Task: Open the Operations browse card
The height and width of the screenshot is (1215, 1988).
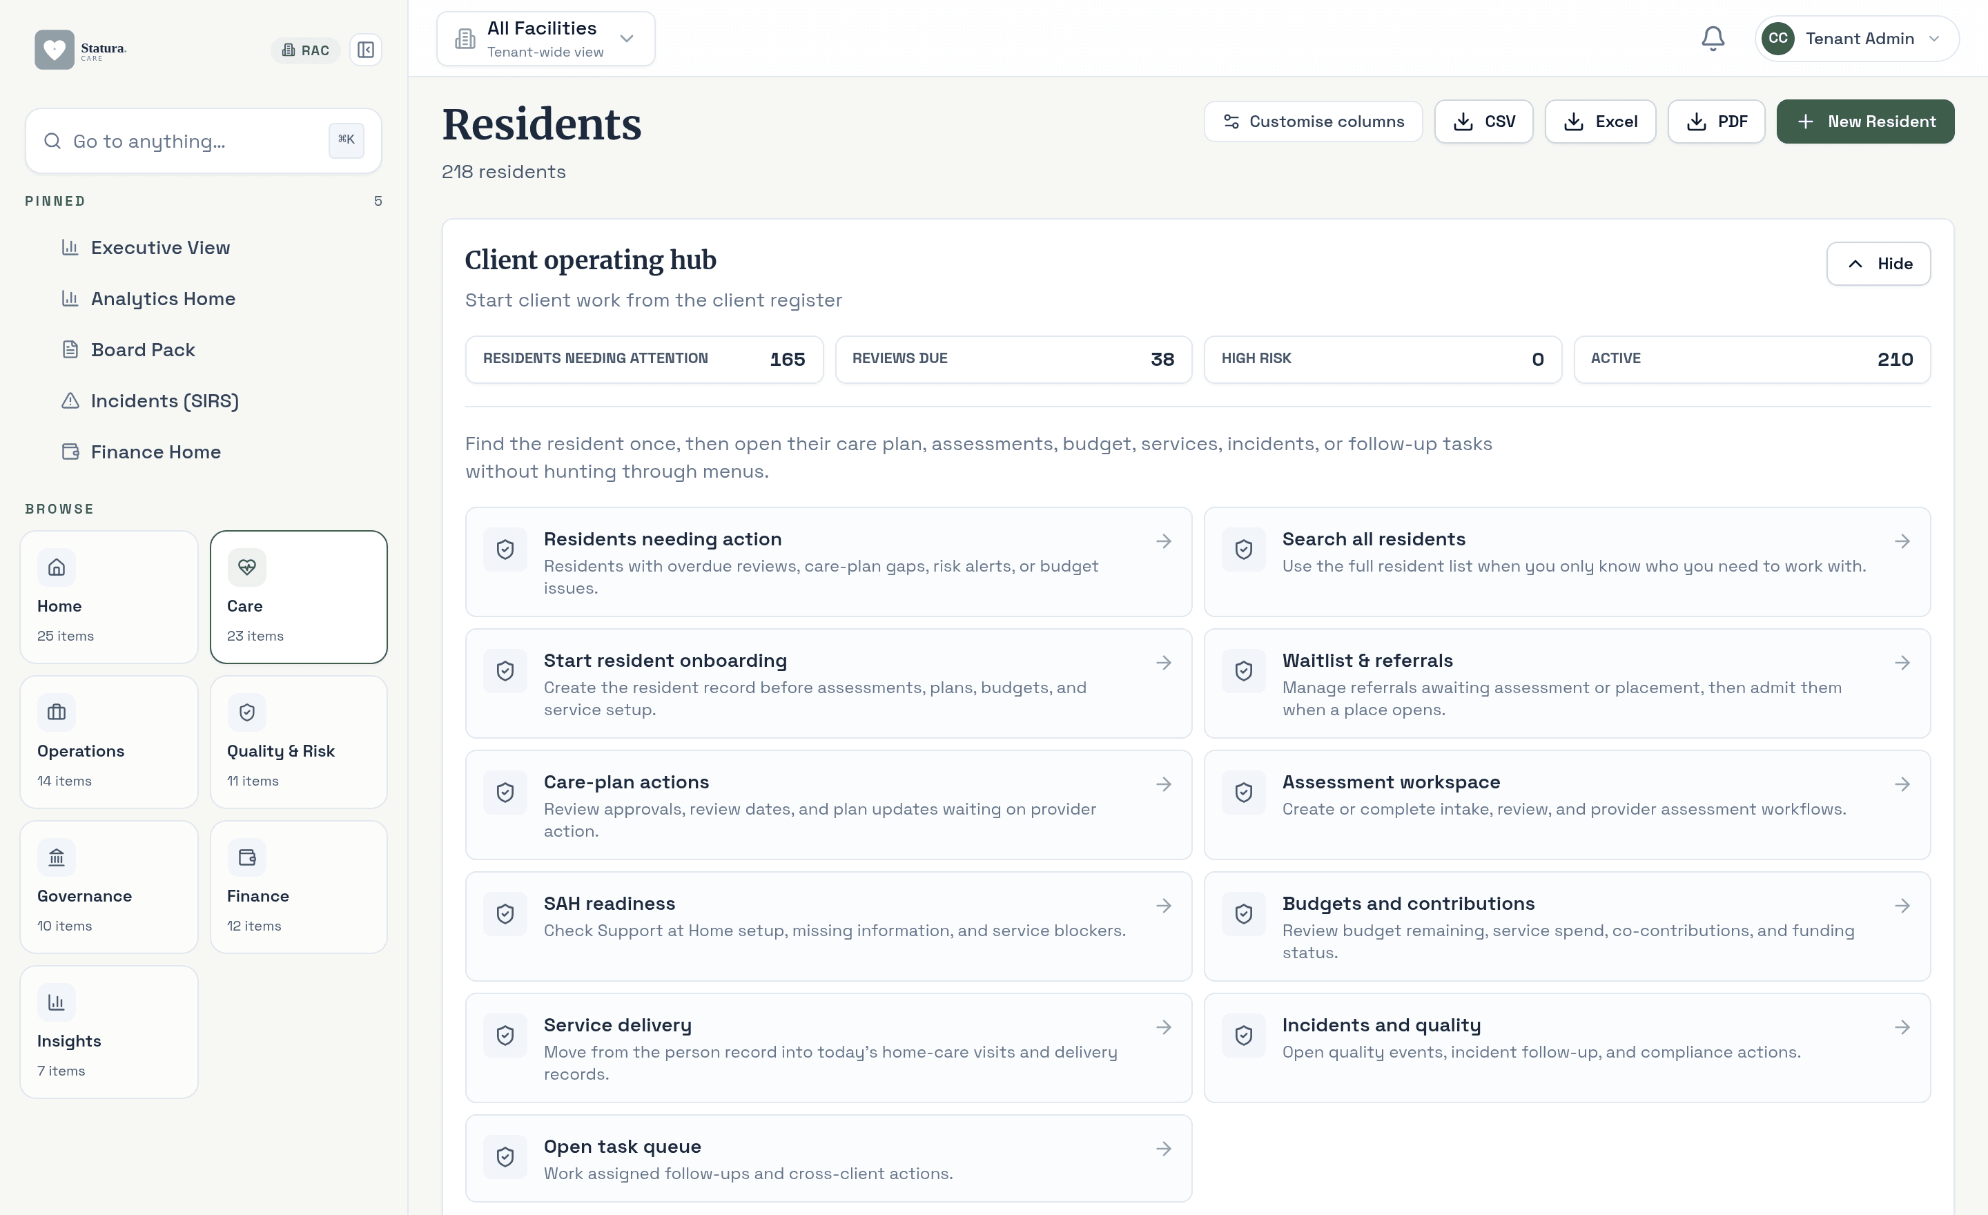Action: 109,741
